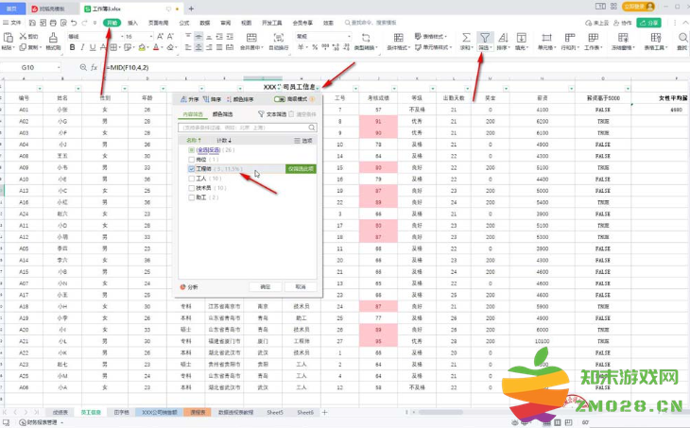Click the fx insert function icon
Screen dimensions: 690x428
coord(93,68)
